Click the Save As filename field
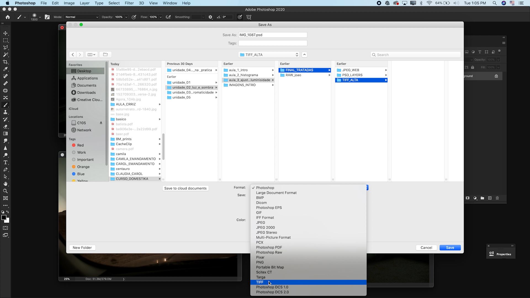The height and width of the screenshot is (298, 530). click(x=272, y=35)
